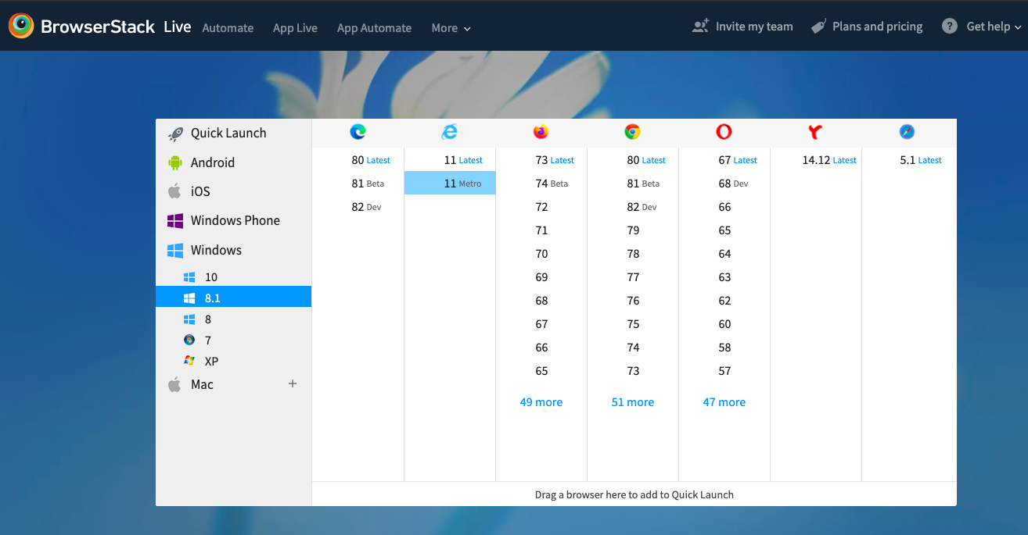Click the Android robot icon in sidebar

click(x=174, y=162)
